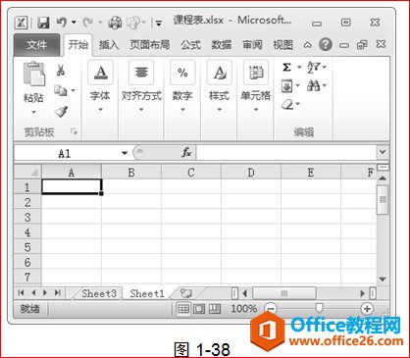This screenshot has width=410, height=358.
Task: Zoom out with the minus button
Action: [271, 308]
